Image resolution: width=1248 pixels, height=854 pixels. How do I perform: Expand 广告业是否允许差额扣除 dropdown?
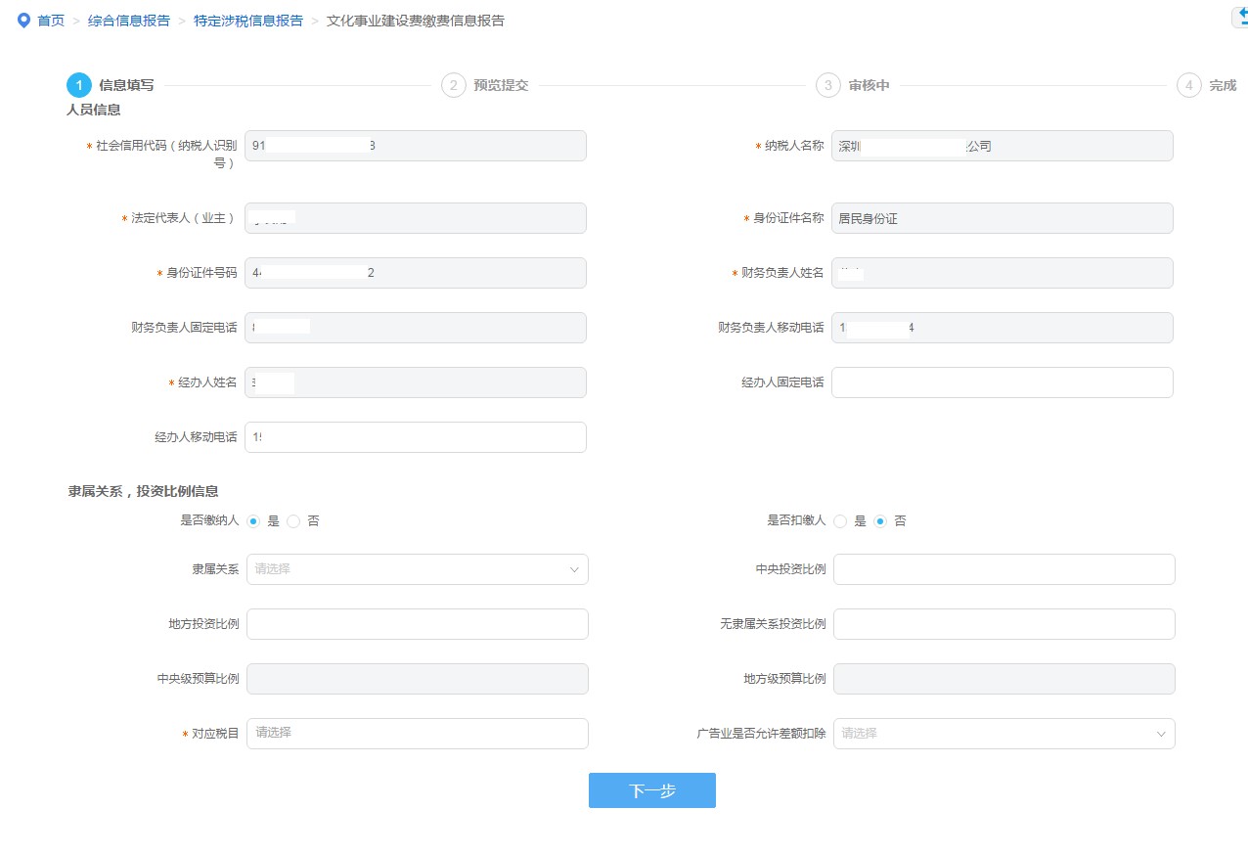click(1003, 733)
